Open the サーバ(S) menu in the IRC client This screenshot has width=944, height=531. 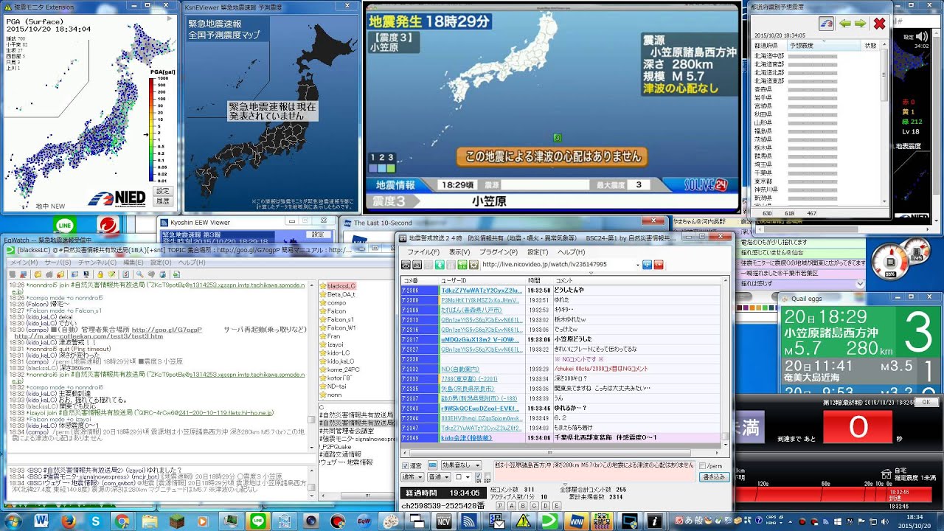(56, 263)
